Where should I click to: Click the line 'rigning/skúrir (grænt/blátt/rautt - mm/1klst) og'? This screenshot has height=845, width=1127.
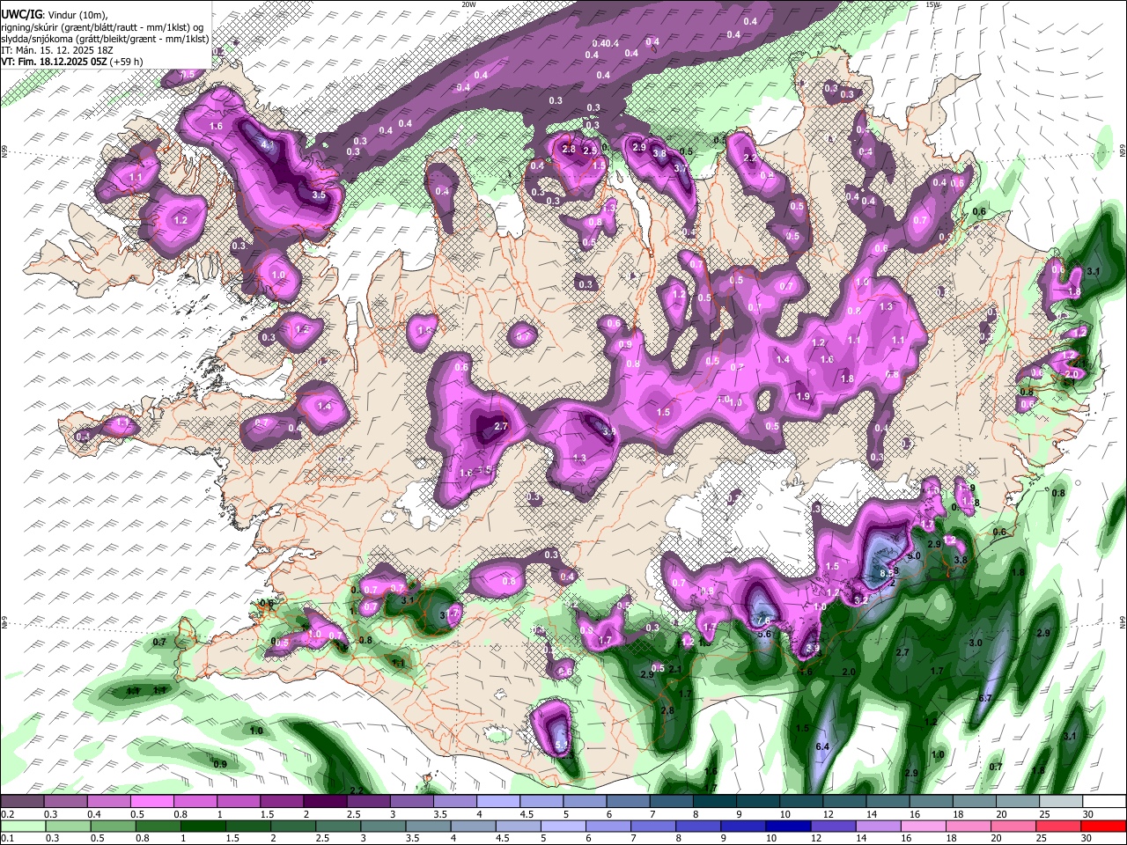102,27
